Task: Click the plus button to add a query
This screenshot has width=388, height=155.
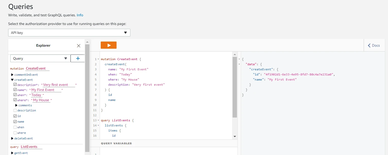Action: coord(78,58)
